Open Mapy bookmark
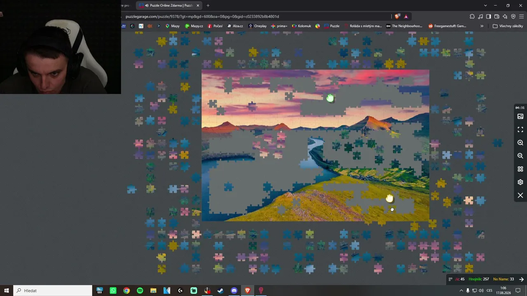The image size is (527, 296). click(x=173, y=26)
